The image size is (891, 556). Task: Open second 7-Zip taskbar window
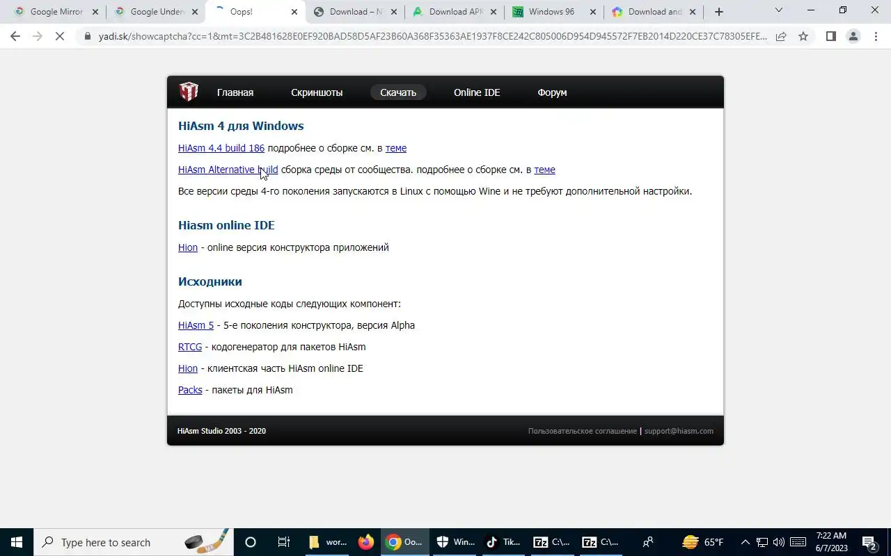pyautogui.click(x=601, y=542)
